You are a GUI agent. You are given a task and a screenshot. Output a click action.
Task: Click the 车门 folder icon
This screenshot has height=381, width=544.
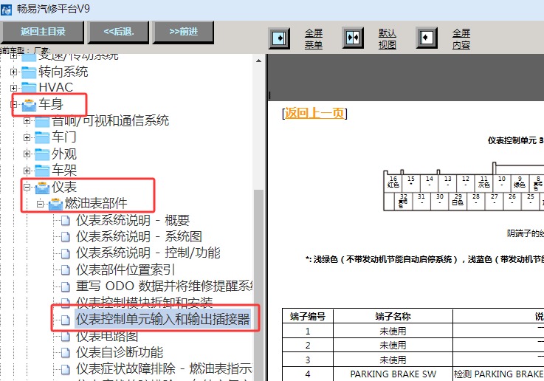[x=42, y=137]
